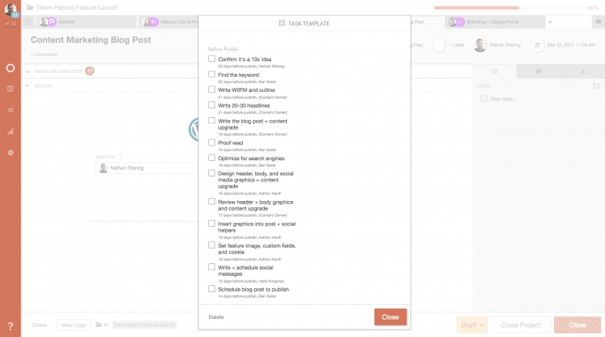The height and width of the screenshot is (337, 605).
Task: Check 'Write WIIFM and outline' task
Action: tap(211, 90)
